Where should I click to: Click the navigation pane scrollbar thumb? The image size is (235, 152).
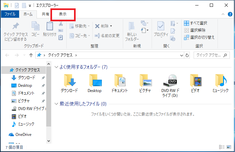(x=49, y=96)
